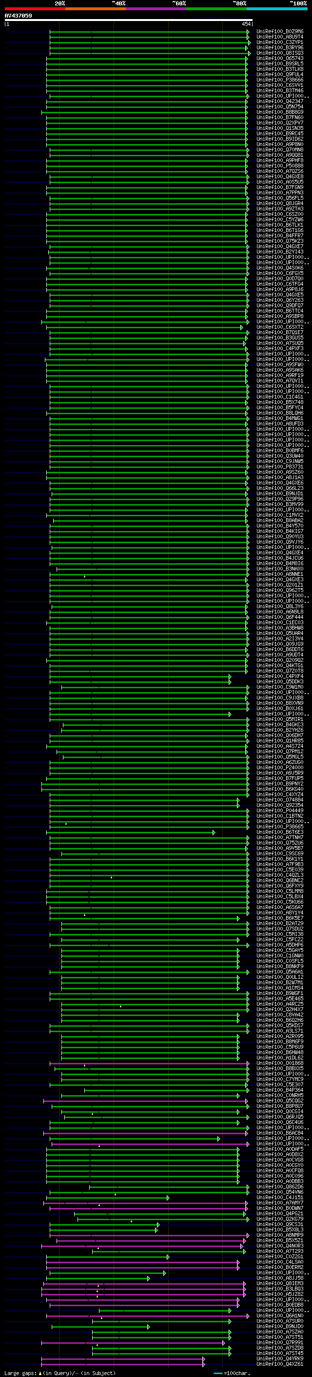Click the UniRef100_C4J151 label

click(280, 1197)
